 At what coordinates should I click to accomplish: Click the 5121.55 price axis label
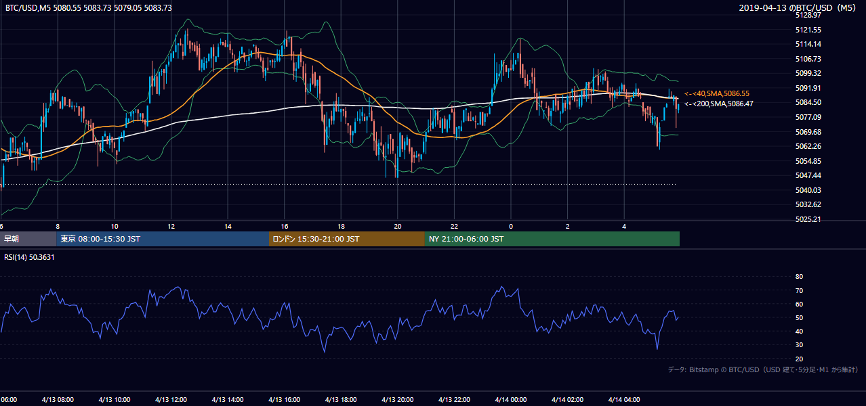(809, 30)
